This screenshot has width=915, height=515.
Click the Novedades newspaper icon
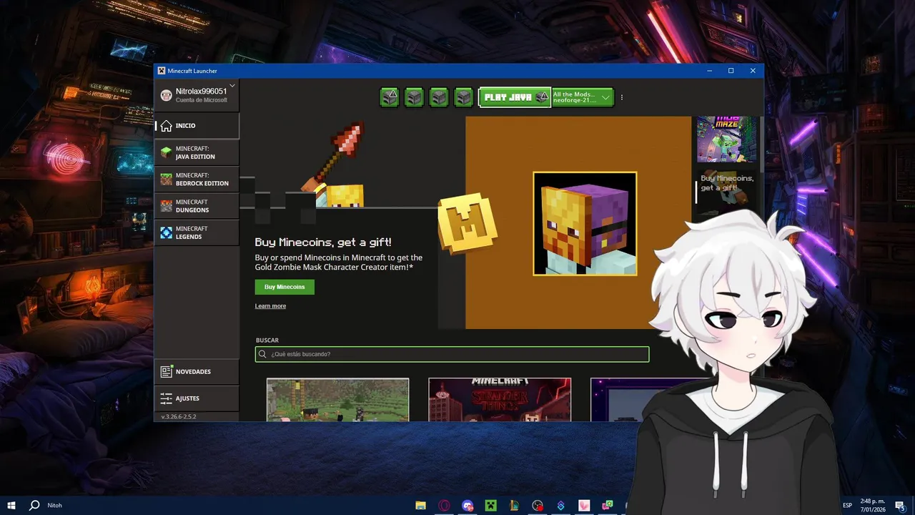coord(166,372)
